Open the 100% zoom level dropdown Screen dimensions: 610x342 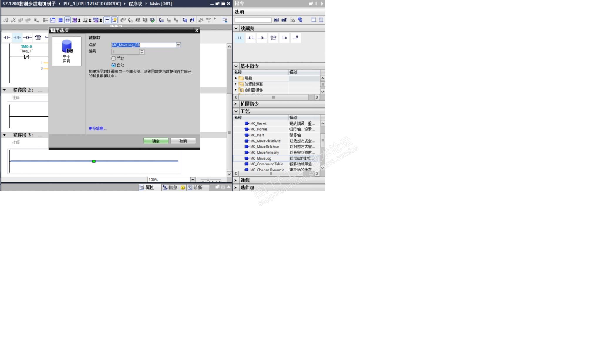(193, 180)
